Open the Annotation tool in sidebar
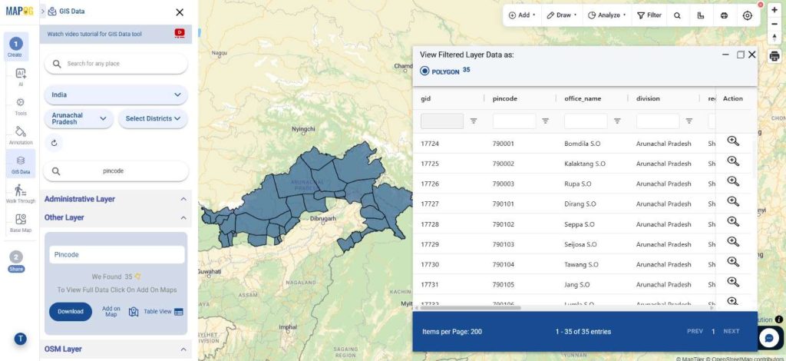Image resolution: width=786 pixels, height=361 pixels. [21, 134]
